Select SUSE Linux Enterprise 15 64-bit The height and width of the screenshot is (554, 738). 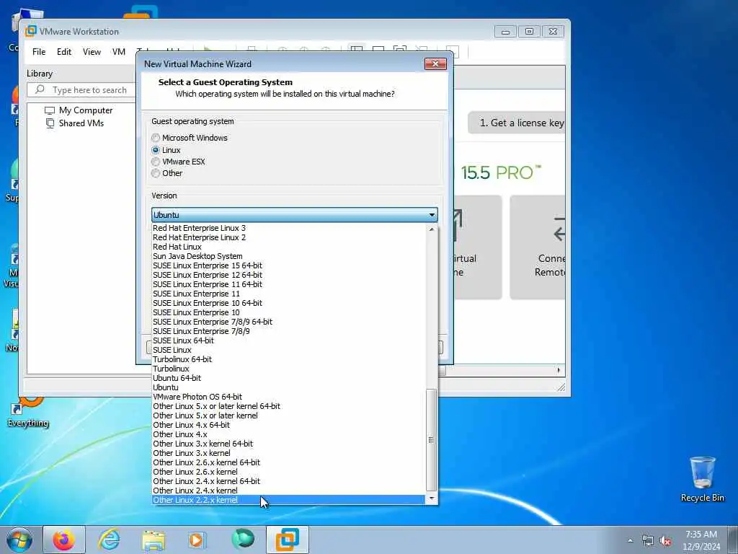click(x=288, y=265)
